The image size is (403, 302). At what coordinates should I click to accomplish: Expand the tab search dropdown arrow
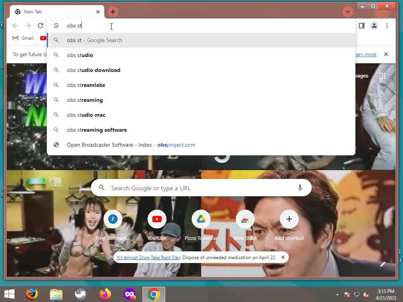[348, 12]
